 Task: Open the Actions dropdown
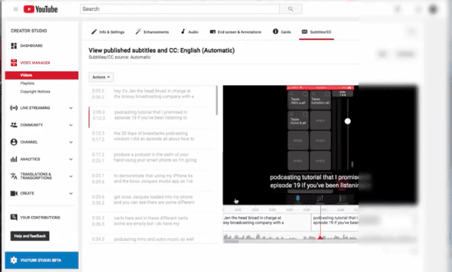pos(101,77)
